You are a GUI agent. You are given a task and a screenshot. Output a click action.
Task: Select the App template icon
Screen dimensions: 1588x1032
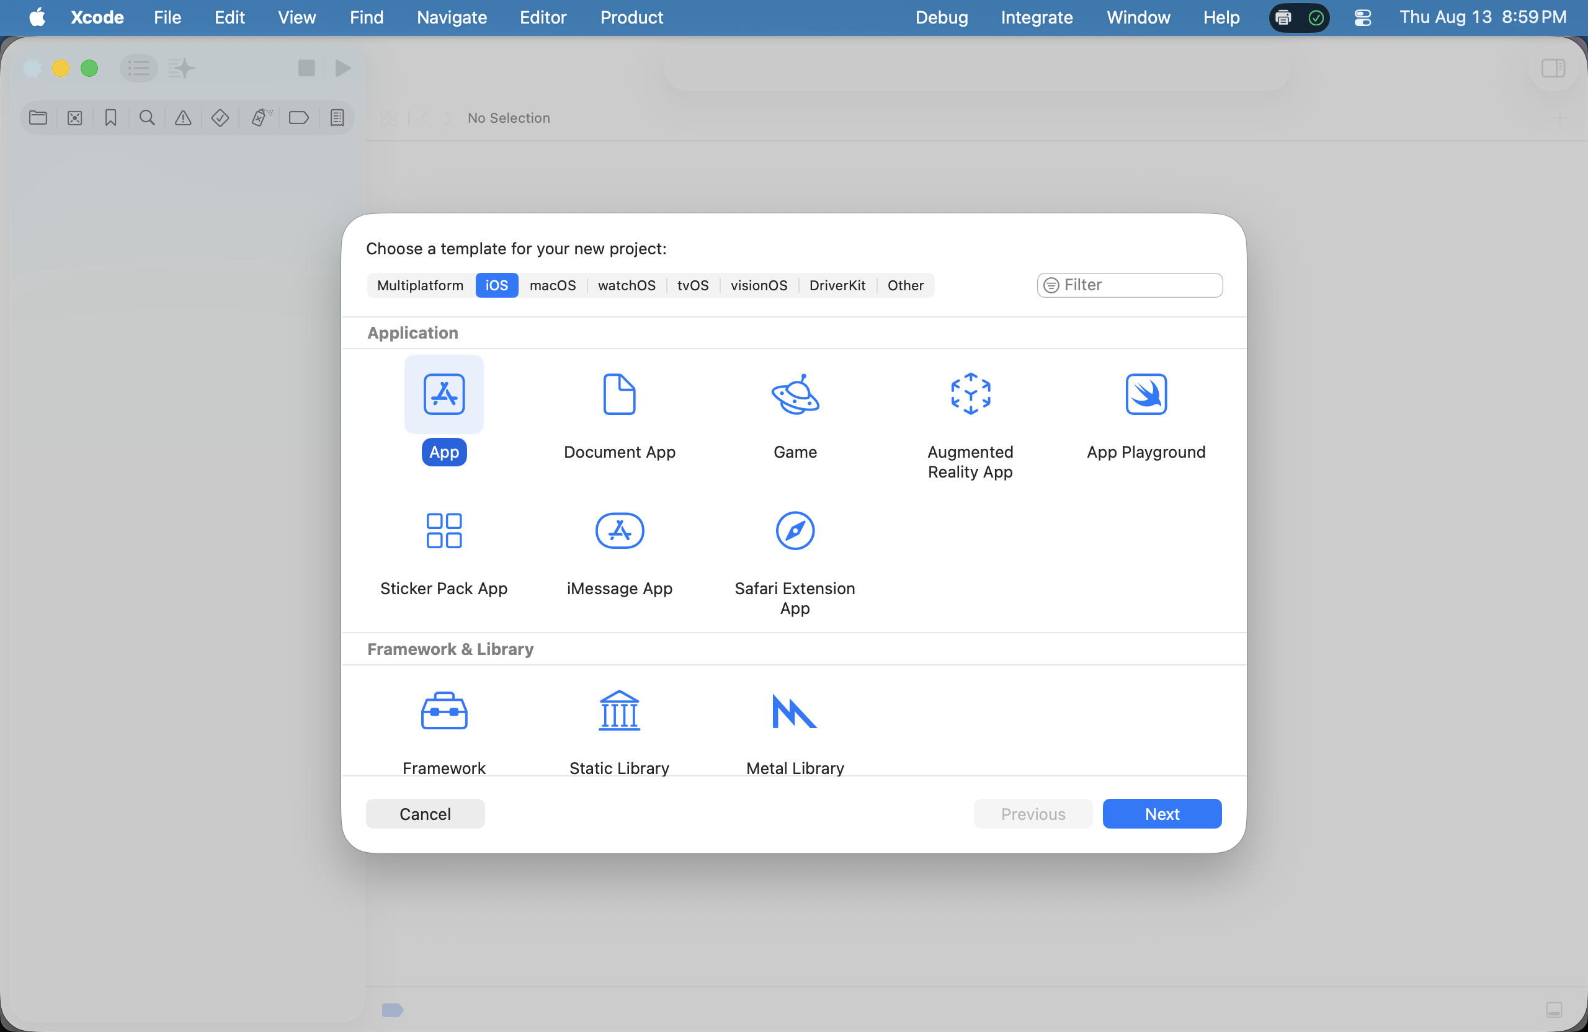click(444, 394)
